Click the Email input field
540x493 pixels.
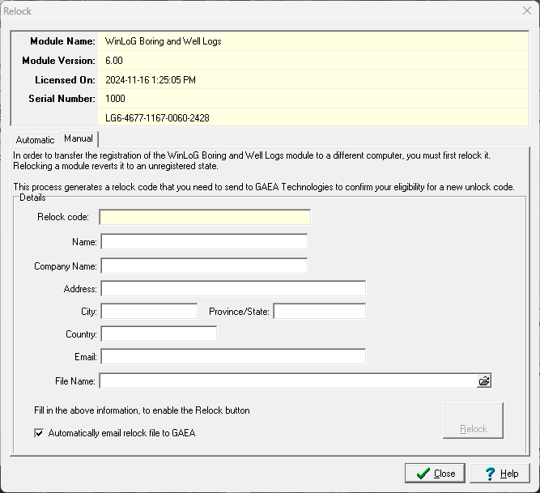(233, 357)
